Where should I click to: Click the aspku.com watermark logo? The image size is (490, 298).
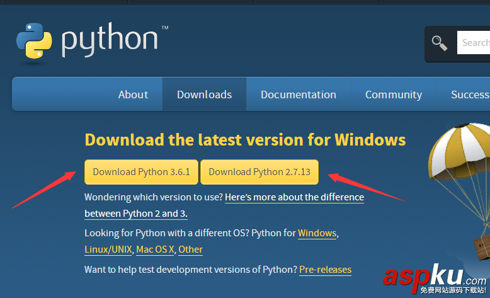coord(434,278)
